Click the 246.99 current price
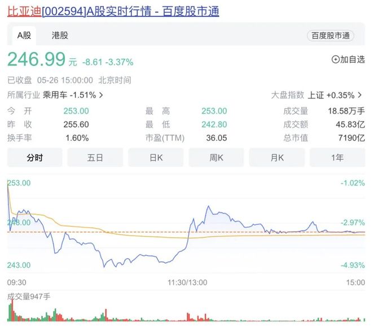The width and height of the screenshot is (378, 326). pos(36,60)
